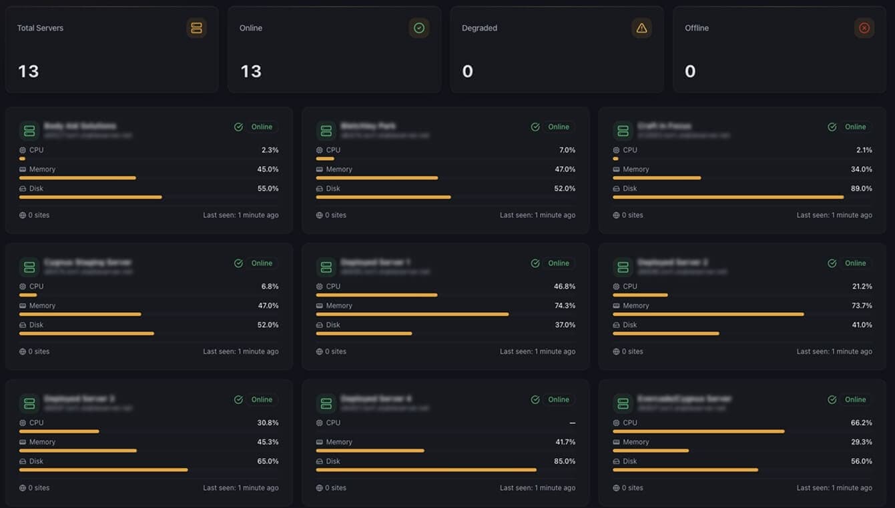Click the Degraded warning triangle icon
The image size is (895, 508).
point(641,28)
